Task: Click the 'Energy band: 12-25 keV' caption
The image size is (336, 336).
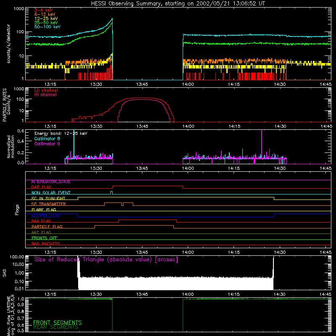Action: pos(61,134)
